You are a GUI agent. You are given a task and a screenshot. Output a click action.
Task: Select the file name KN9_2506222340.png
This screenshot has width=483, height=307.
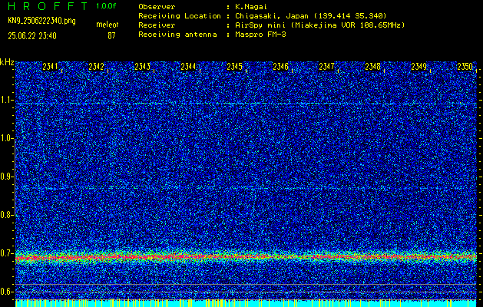[42, 21]
